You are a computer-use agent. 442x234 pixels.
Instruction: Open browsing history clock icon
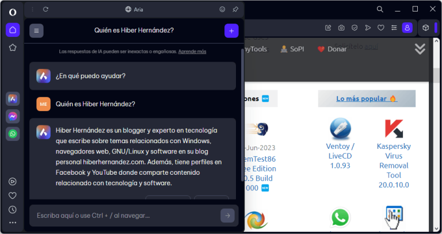click(x=12, y=210)
